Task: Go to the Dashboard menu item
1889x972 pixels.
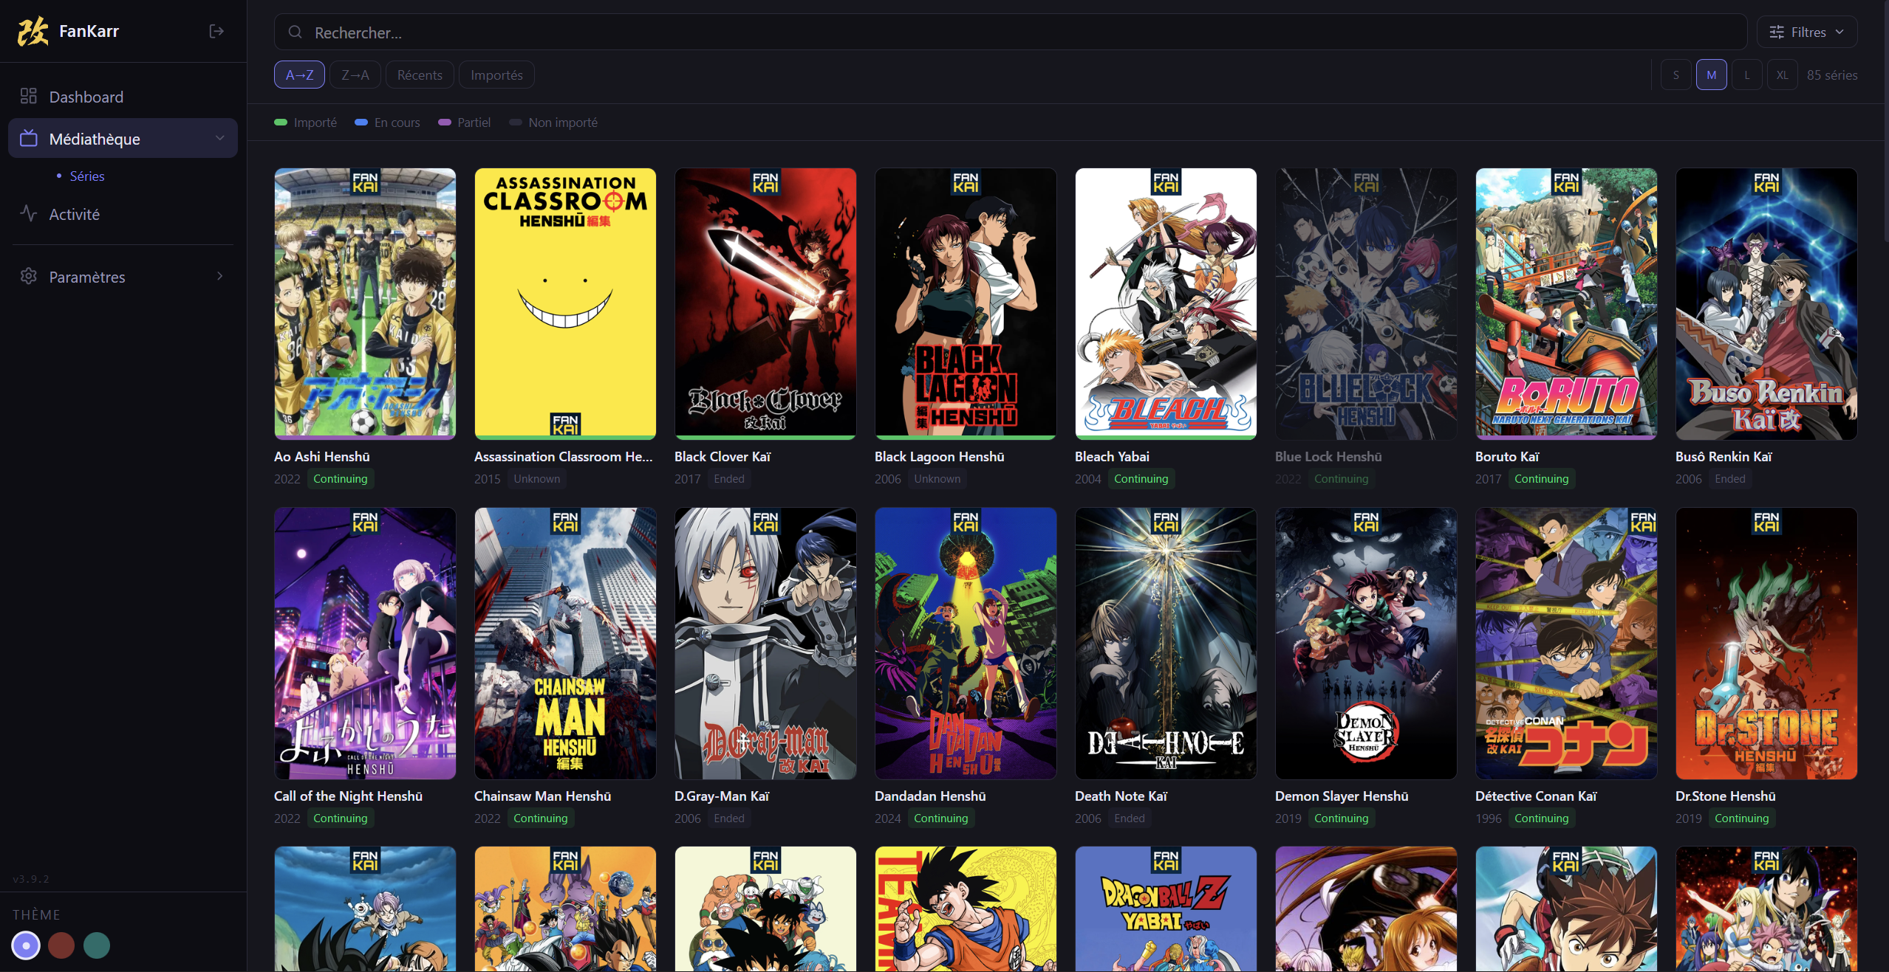Action: click(123, 97)
